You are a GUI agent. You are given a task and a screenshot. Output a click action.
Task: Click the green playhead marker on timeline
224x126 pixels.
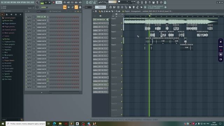point(149,16)
